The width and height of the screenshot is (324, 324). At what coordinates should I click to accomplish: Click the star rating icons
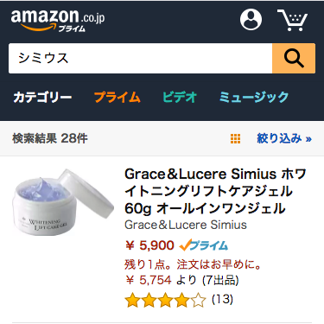(x=166, y=300)
